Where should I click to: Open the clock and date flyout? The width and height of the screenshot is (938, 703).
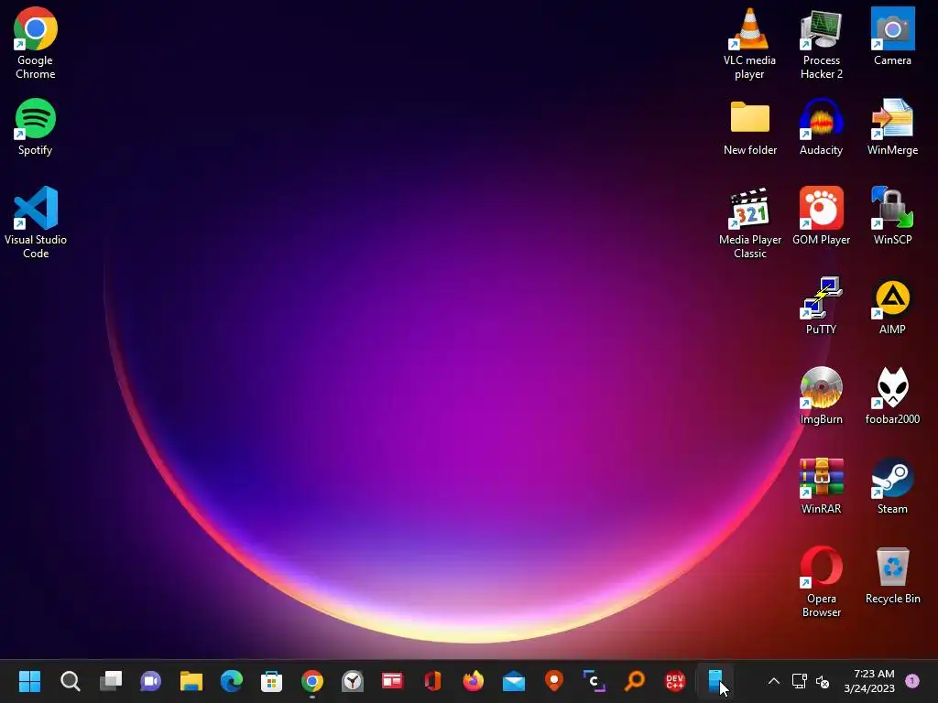pyautogui.click(x=869, y=681)
